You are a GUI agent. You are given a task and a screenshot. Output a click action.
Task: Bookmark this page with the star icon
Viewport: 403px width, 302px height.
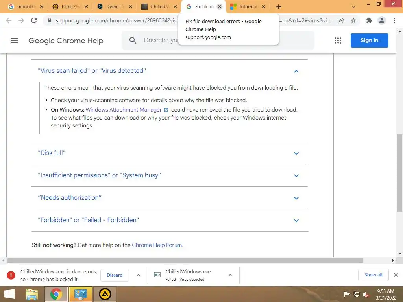[353, 20]
